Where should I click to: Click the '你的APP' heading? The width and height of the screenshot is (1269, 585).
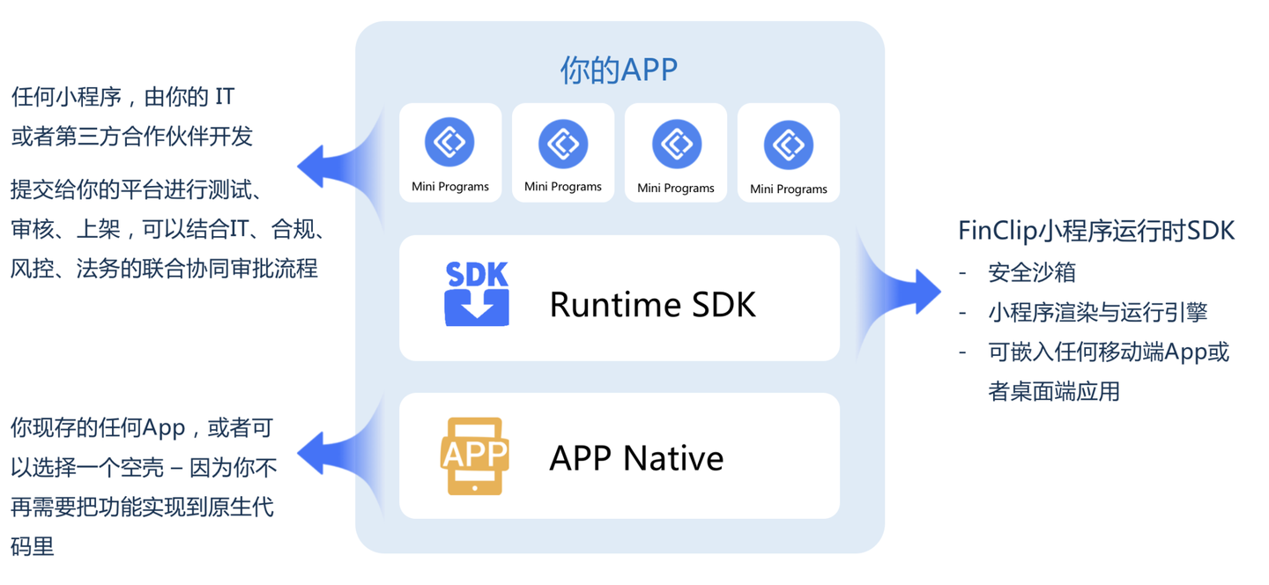(x=619, y=70)
